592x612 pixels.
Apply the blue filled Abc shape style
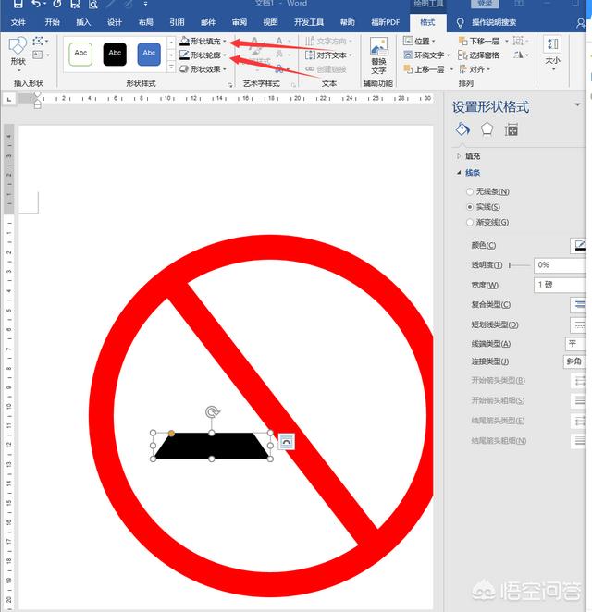click(x=149, y=54)
